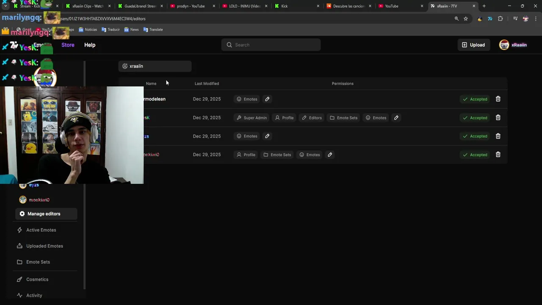Open the Help menu
542x305 pixels.
pyautogui.click(x=90, y=45)
